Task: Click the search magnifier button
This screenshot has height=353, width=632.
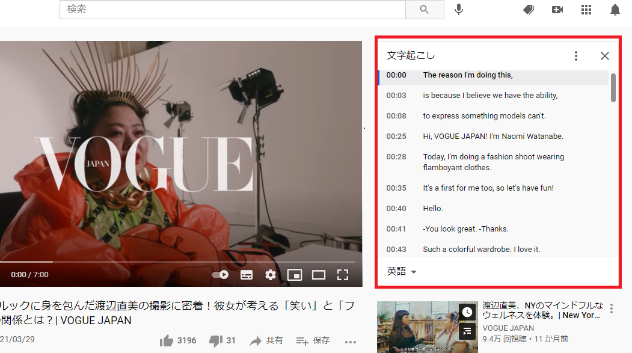Action: pos(425,9)
